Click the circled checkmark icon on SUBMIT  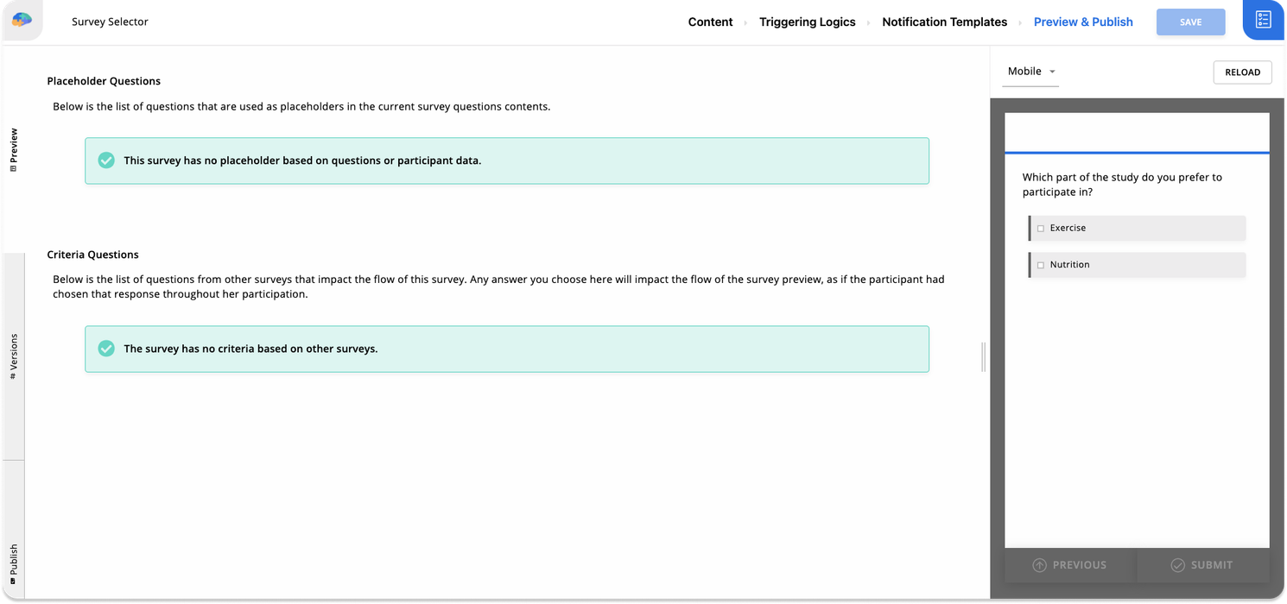click(x=1178, y=565)
